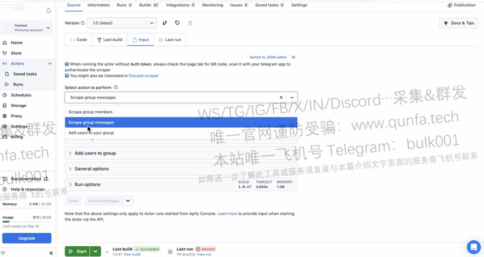Viewport: 484px width, 257px height.
Task: Click the info icon beside Version
Action: coord(83,23)
